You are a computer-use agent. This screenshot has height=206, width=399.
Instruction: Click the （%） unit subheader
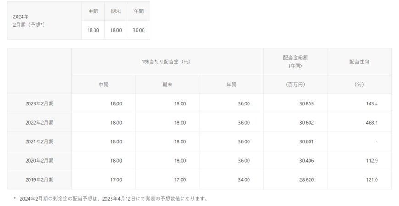point(359,85)
